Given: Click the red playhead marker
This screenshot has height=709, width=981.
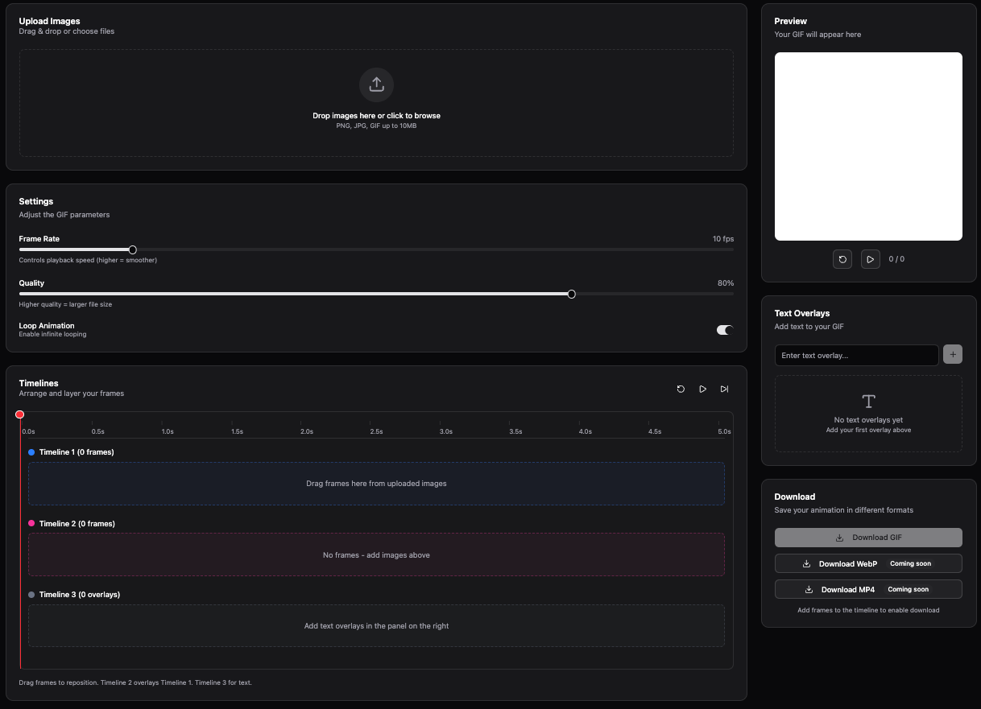Looking at the screenshot, I should (x=19, y=414).
